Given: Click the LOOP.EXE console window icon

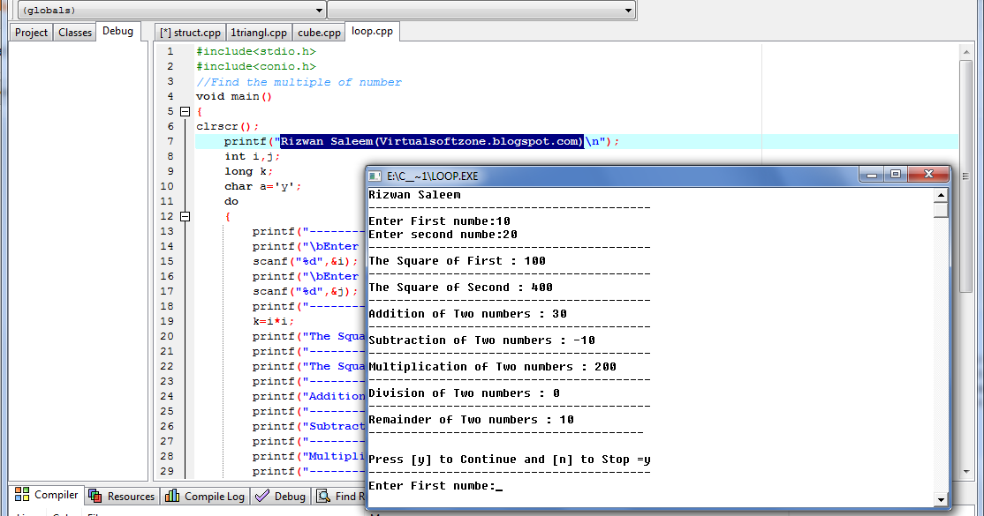Looking at the screenshot, I should [375, 176].
